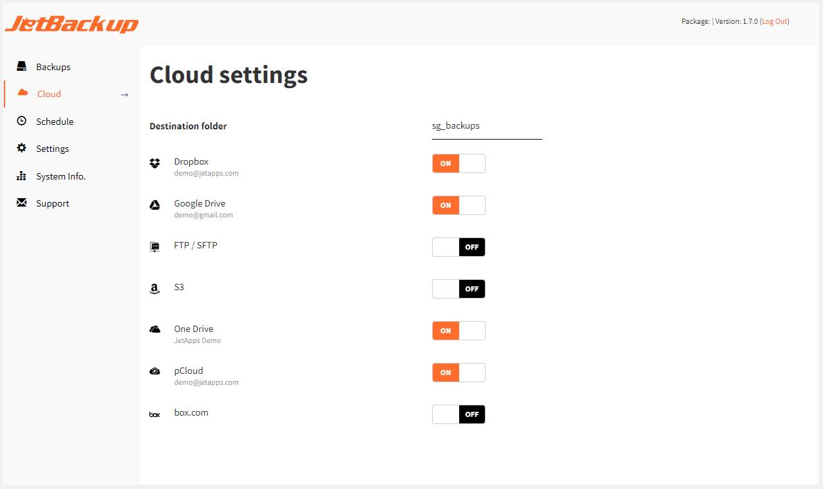Click the FTP / SFTP service label
The height and width of the screenshot is (489, 823).
click(x=196, y=245)
